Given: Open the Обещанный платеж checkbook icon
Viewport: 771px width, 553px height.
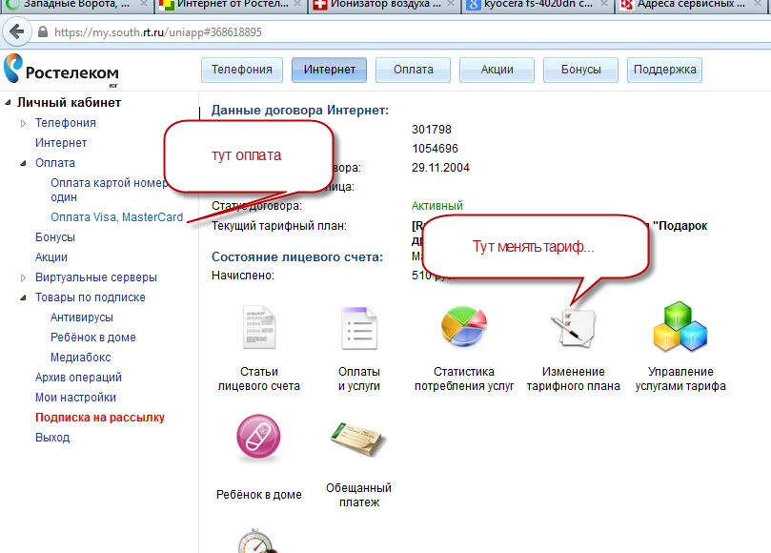Looking at the screenshot, I should click(x=359, y=439).
